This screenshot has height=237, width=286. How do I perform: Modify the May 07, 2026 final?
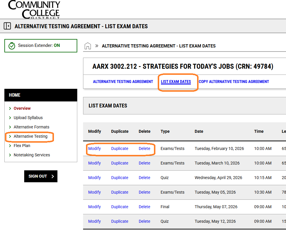94,207
